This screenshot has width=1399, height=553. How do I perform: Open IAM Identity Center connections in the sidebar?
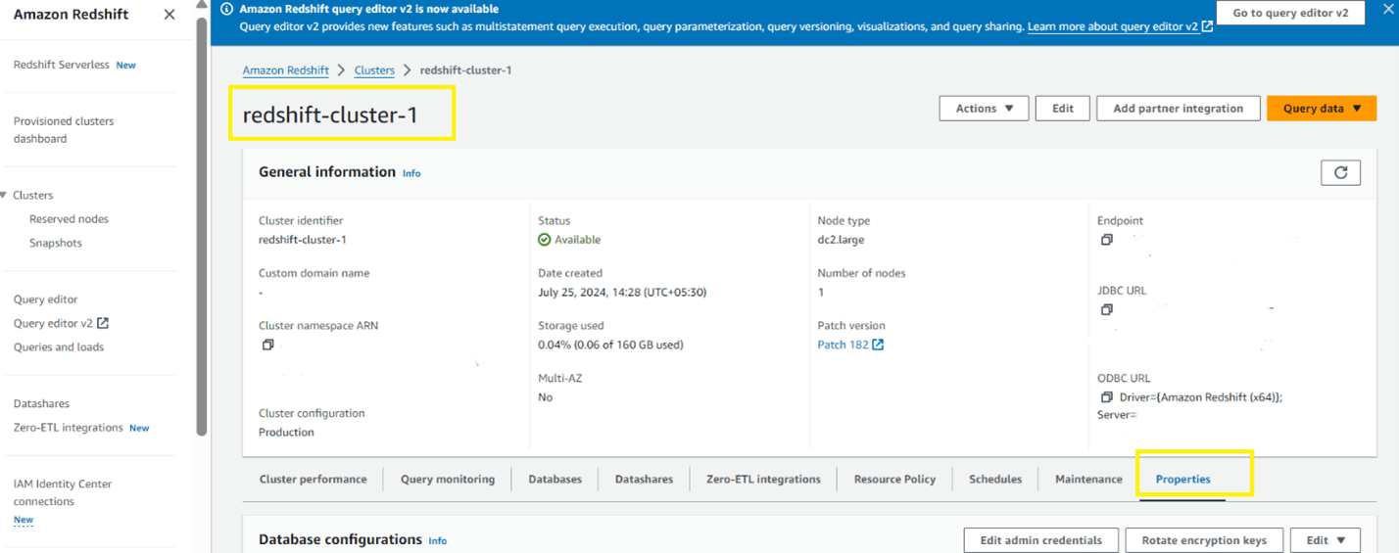pos(63,492)
